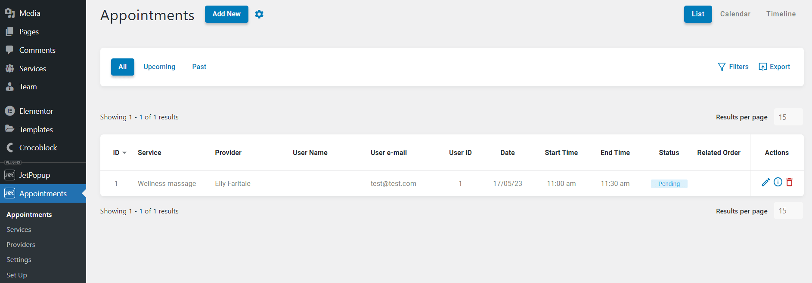Screen dimensions: 812x283
Task: Click the Actions column header
Action: (x=777, y=153)
